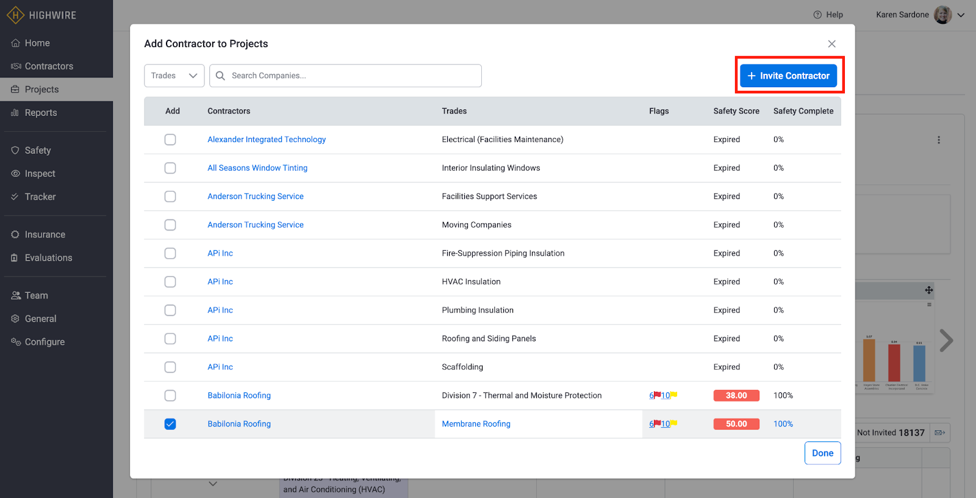Image resolution: width=976 pixels, height=498 pixels.
Task: Expand the chevron below the dialog
Action: [213, 484]
